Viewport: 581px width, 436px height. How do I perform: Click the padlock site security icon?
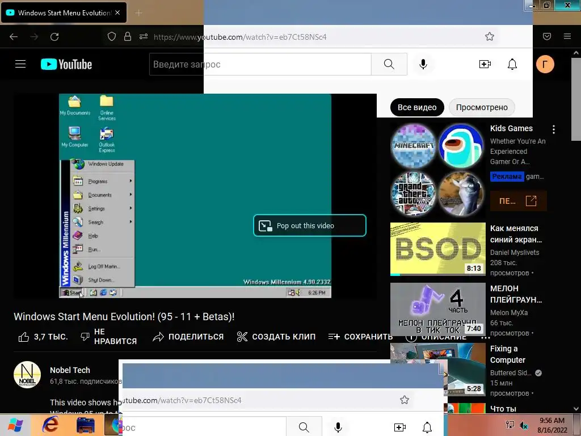[128, 36]
